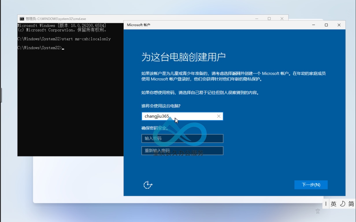
Task: Click the Microsoft Windows version line in cmd
Action: pyautogui.click(x=62, y=25)
